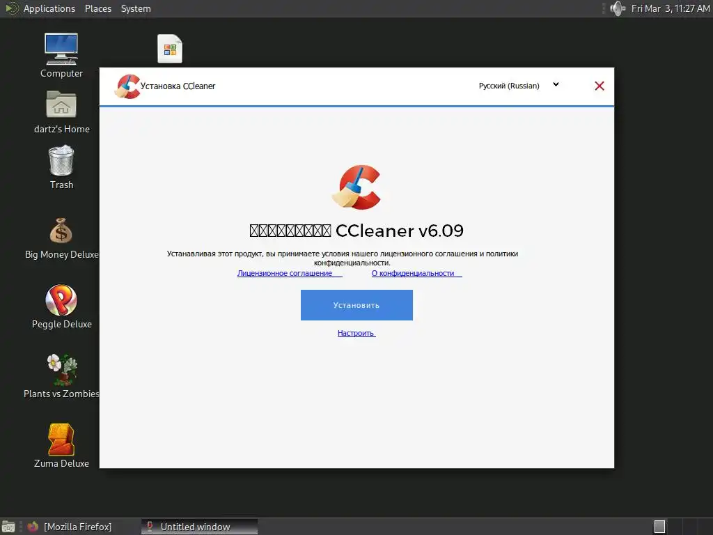Click the date and time clock in the panel
This screenshot has width=713, height=535.
(671, 8)
